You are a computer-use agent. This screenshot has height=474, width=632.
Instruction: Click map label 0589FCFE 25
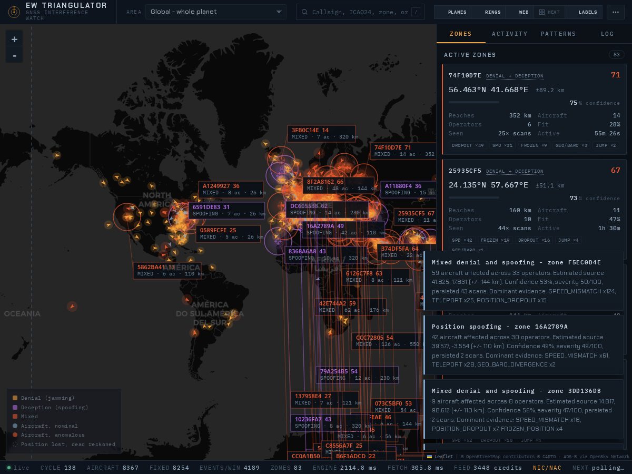click(x=228, y=233)
